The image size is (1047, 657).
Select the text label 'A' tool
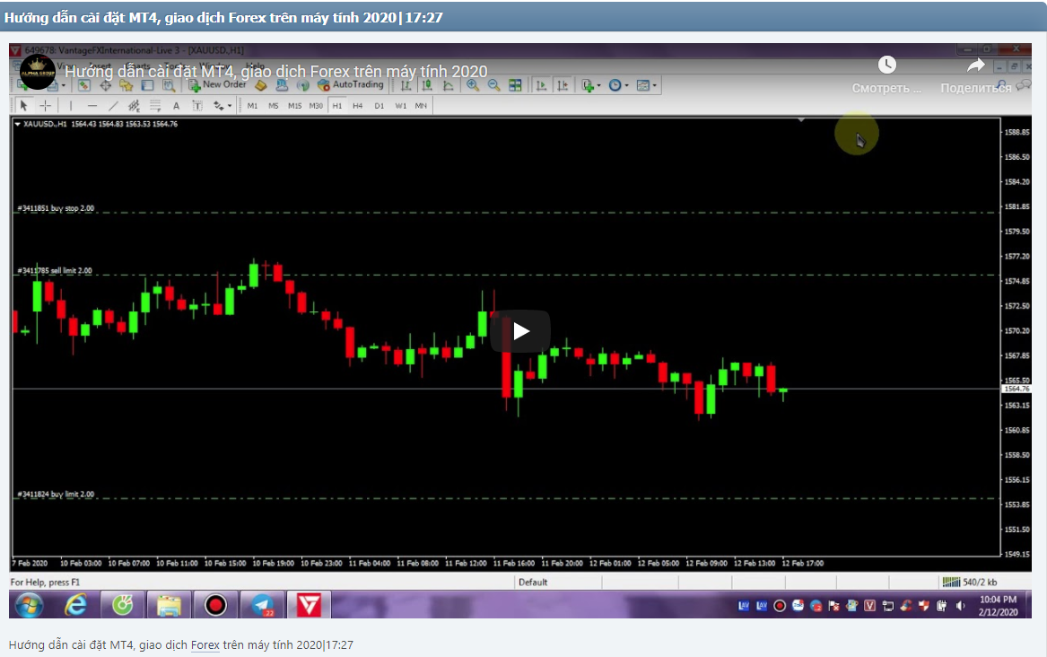176,106
